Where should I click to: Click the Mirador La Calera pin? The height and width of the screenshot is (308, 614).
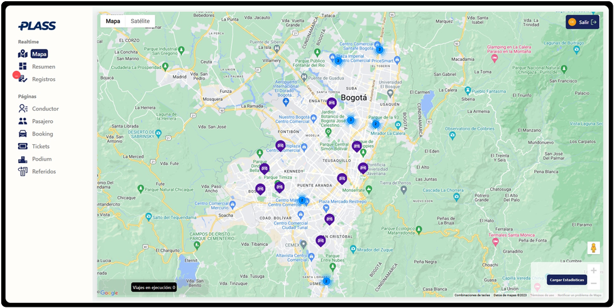tap(398, 125)
